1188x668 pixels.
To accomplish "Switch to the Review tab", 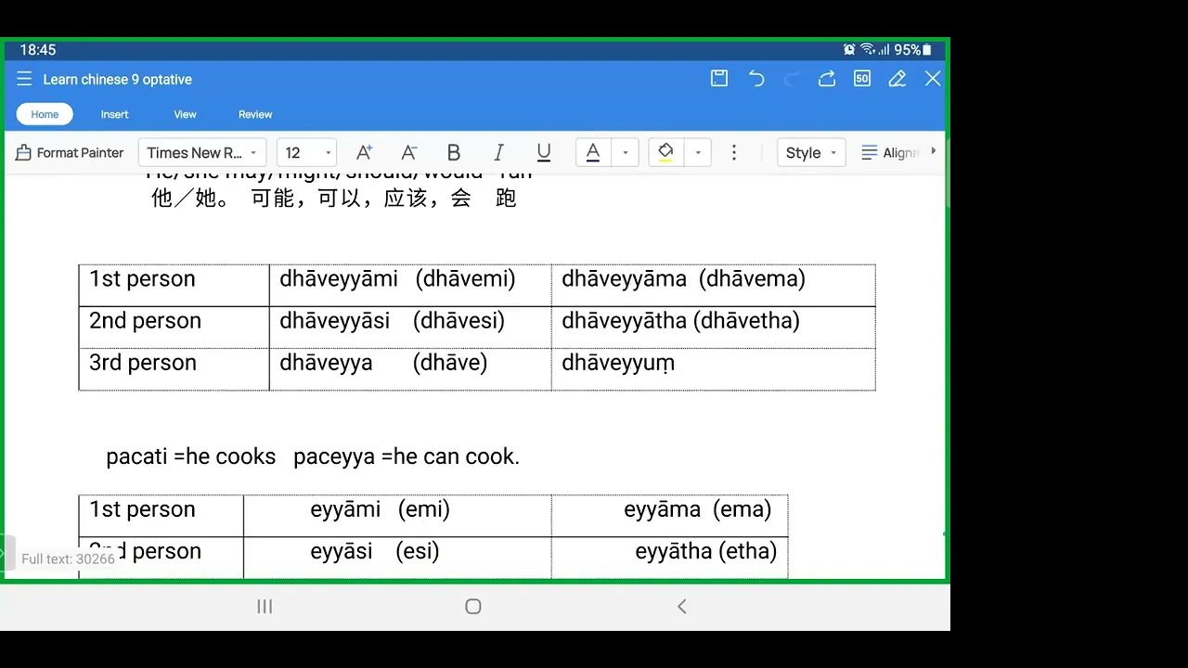I will [x=255, y=114].
